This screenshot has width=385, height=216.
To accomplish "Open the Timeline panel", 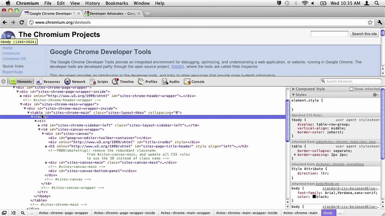I will (123, 82).
